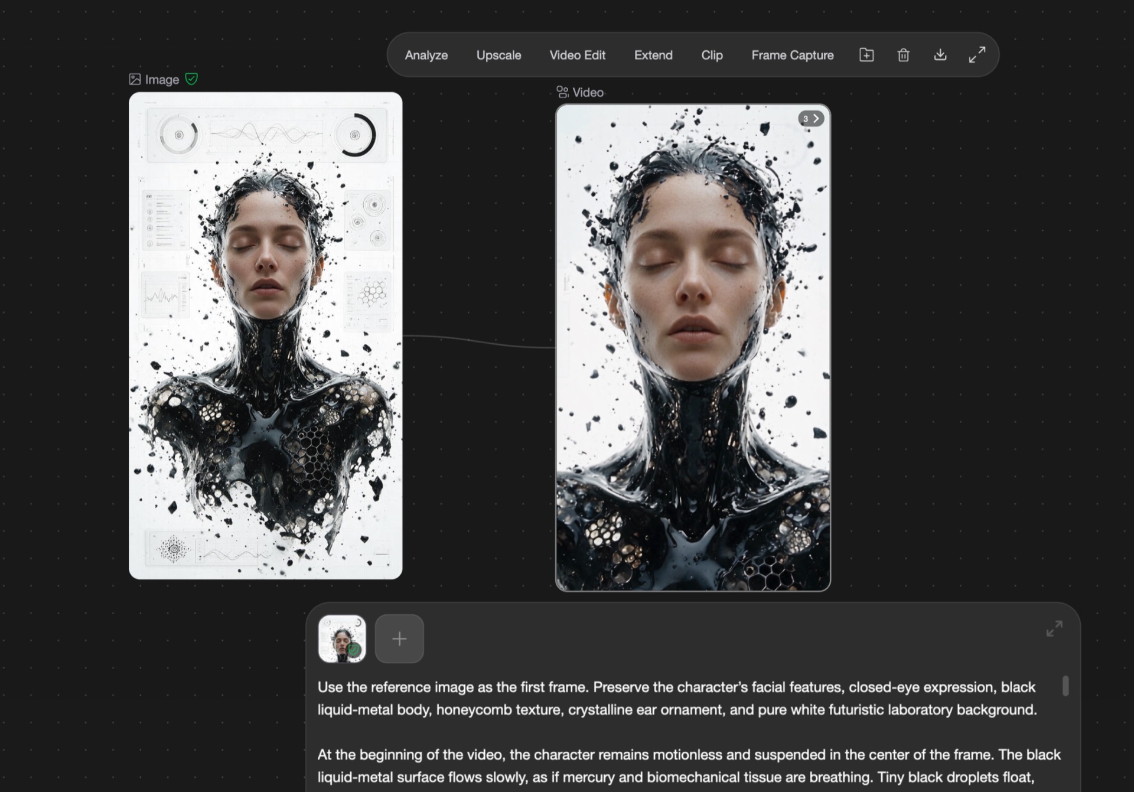This screenshot has height=792, width=1134.
Task: Click into the prompt text starting 'Use the reference image'
Action: (677, 698)
